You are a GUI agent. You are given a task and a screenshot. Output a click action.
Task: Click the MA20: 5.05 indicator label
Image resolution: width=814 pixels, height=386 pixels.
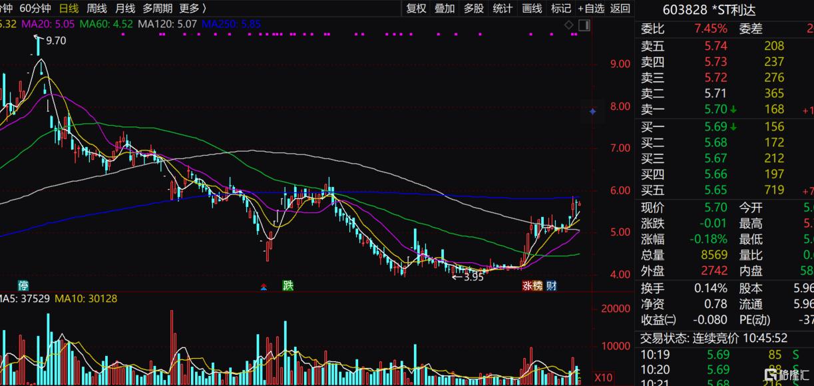coord(48,24)
